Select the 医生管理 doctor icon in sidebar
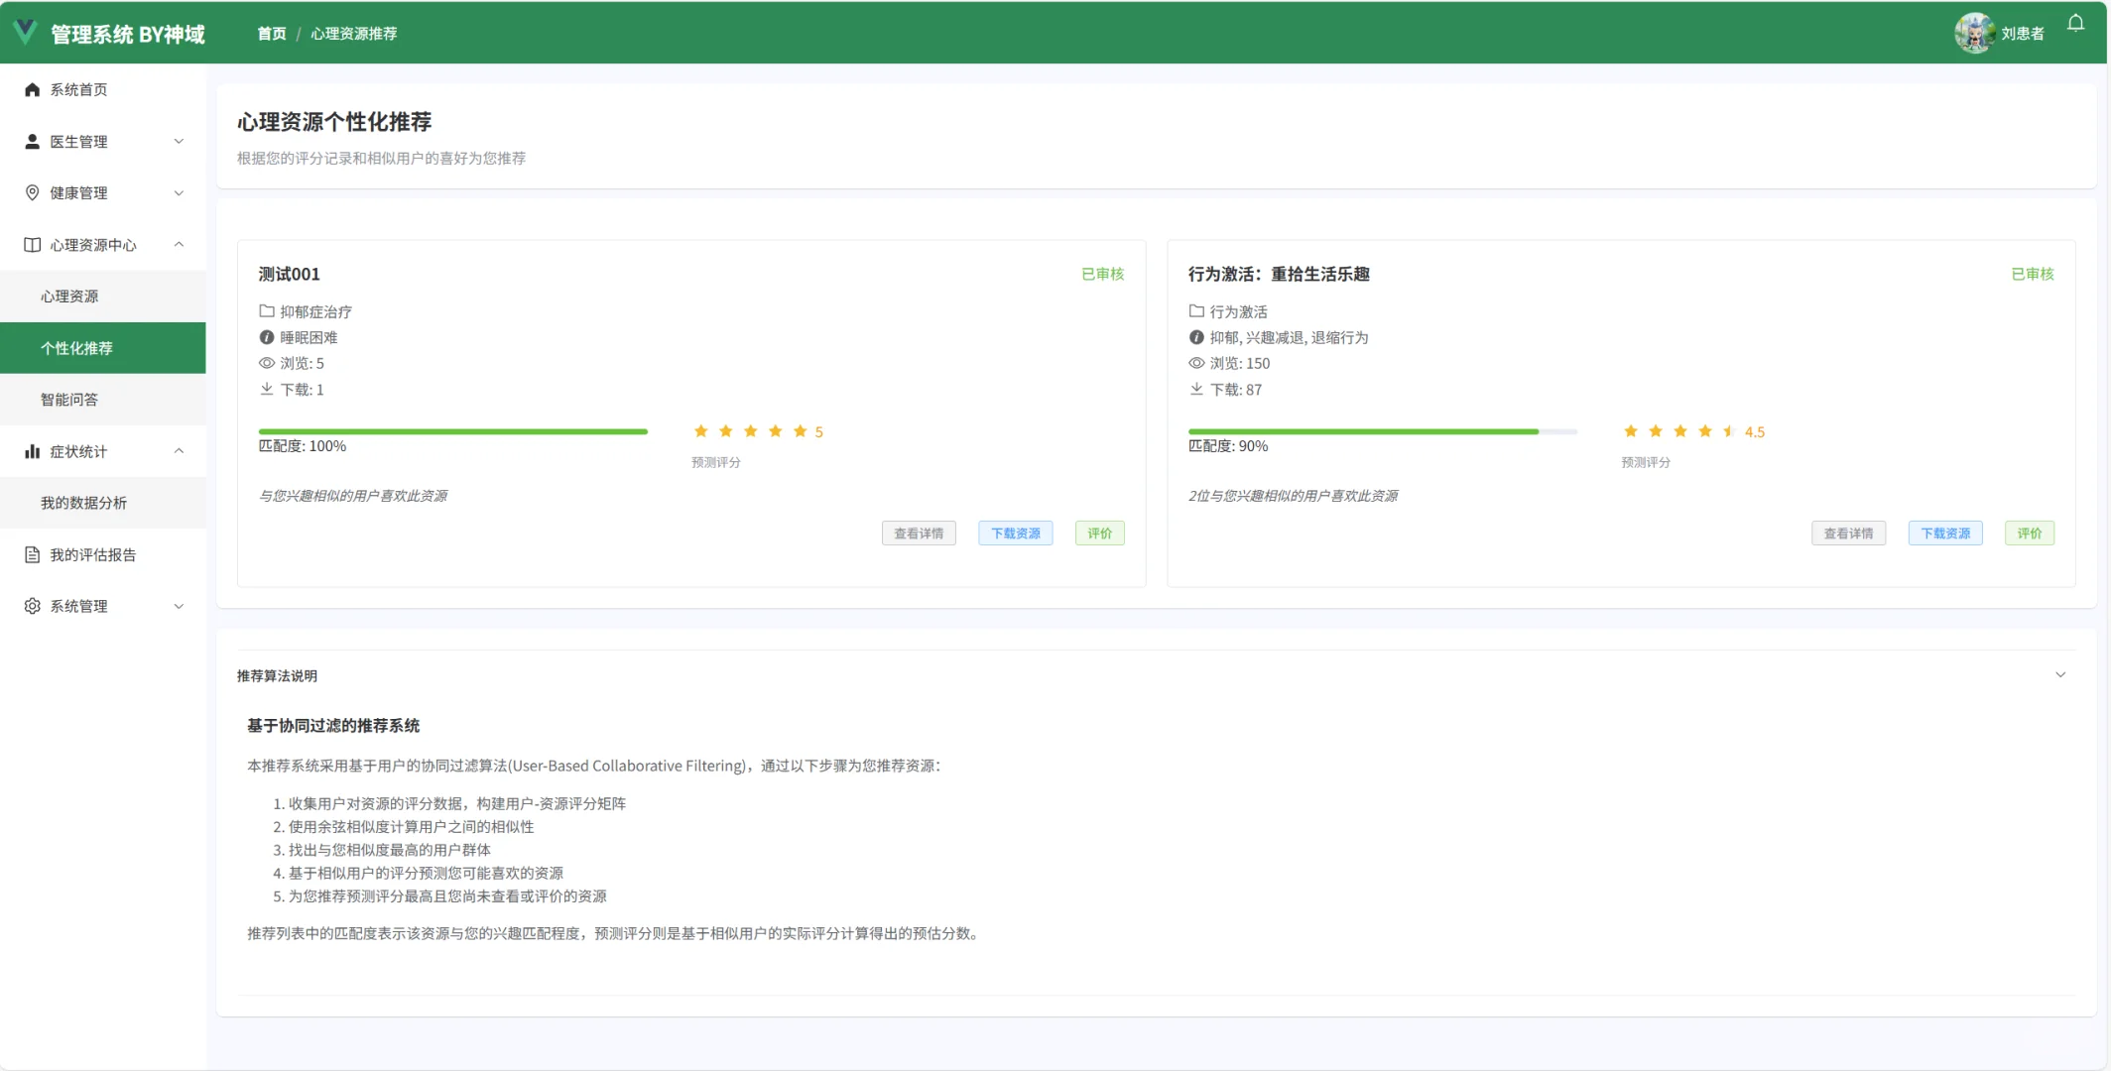Screen dimensions: 2111x1071 (31, 141)
